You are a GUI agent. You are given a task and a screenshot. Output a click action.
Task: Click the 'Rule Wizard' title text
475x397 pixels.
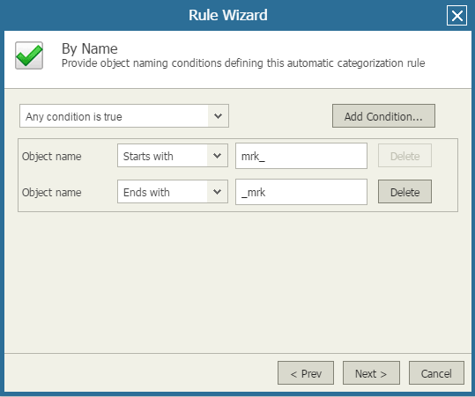click(228, 15)
